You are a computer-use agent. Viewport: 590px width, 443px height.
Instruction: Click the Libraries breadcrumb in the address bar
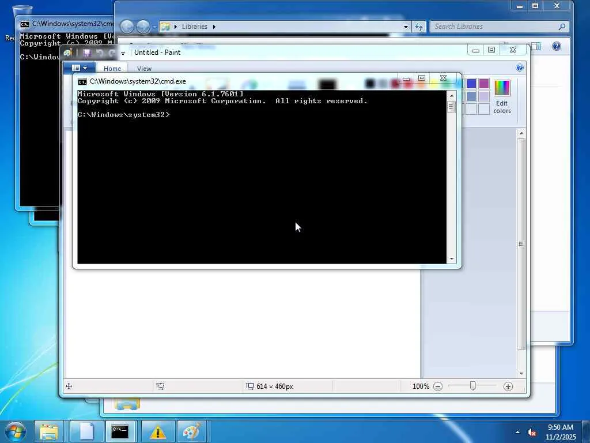(195, 27)
